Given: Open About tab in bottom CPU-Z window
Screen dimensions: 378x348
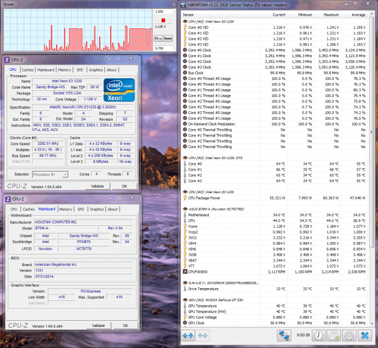Looking at the screenshot, I should pos(112,209).
